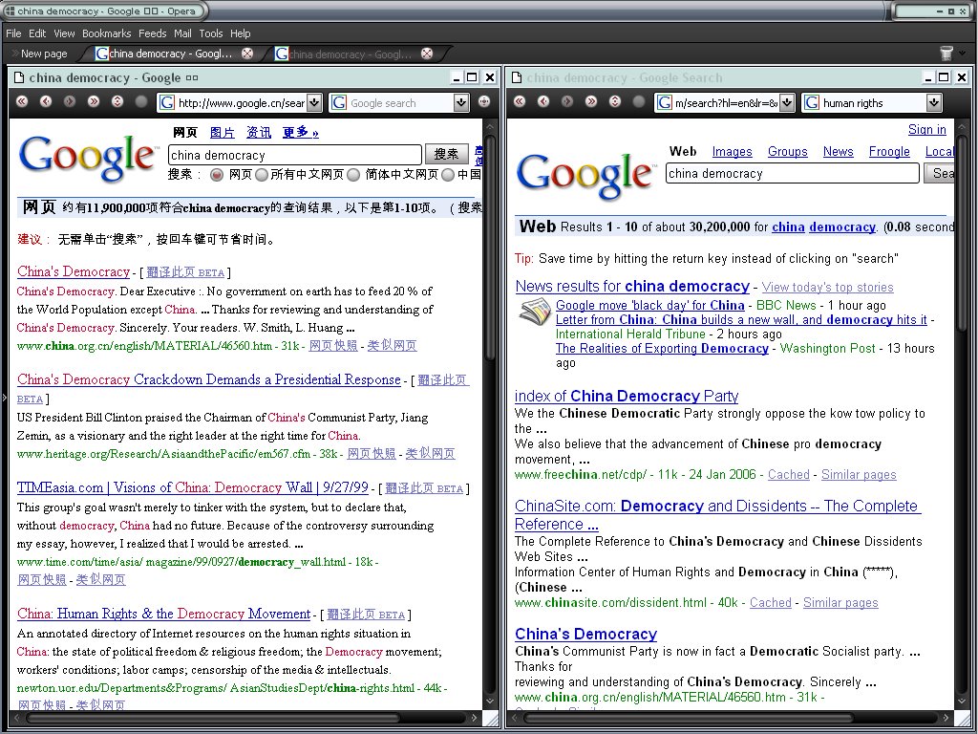Screen dimensions: 978x734
Task: Open the Bookmarks menu
Action: 107,33
